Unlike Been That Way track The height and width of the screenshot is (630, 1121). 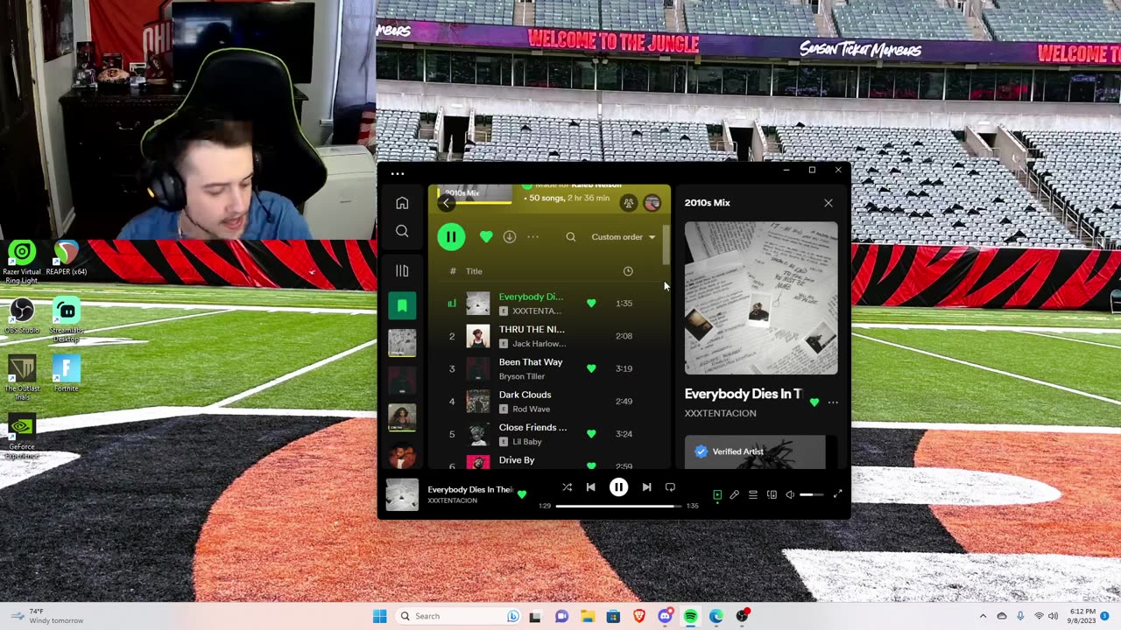pyautogui.click(x=591, y=368)
